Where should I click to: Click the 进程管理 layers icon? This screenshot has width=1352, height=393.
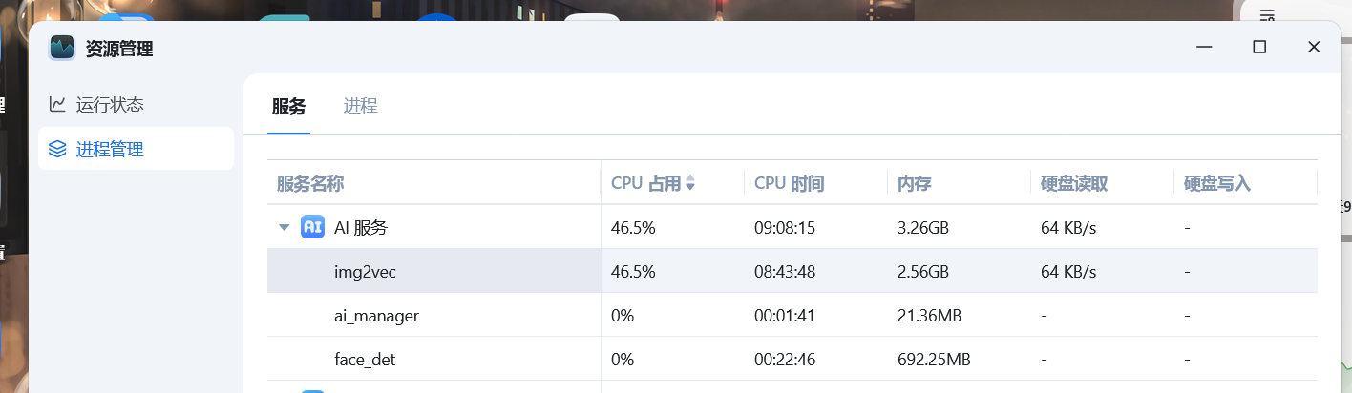pyautogui.click(x=58, y=149)
